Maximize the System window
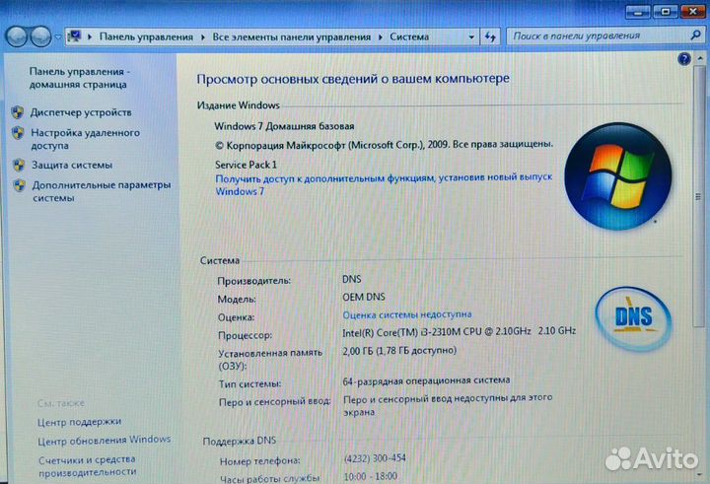 pyautogui.click(x=666, y=11)
